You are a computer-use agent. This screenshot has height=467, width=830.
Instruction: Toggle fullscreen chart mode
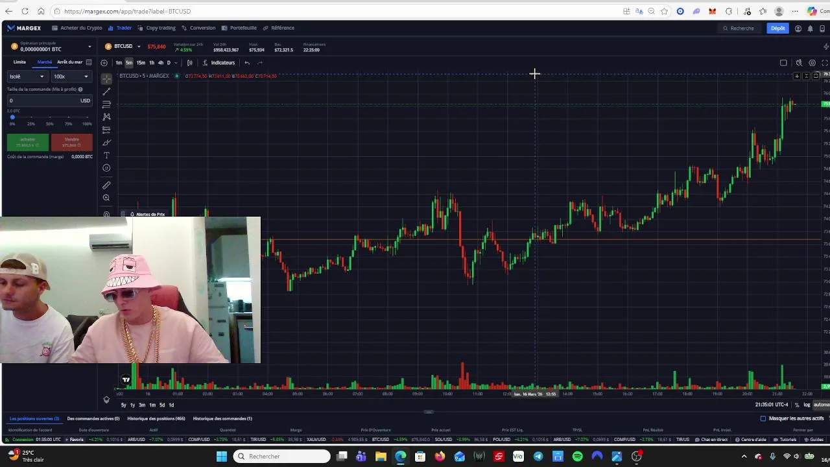825,63
